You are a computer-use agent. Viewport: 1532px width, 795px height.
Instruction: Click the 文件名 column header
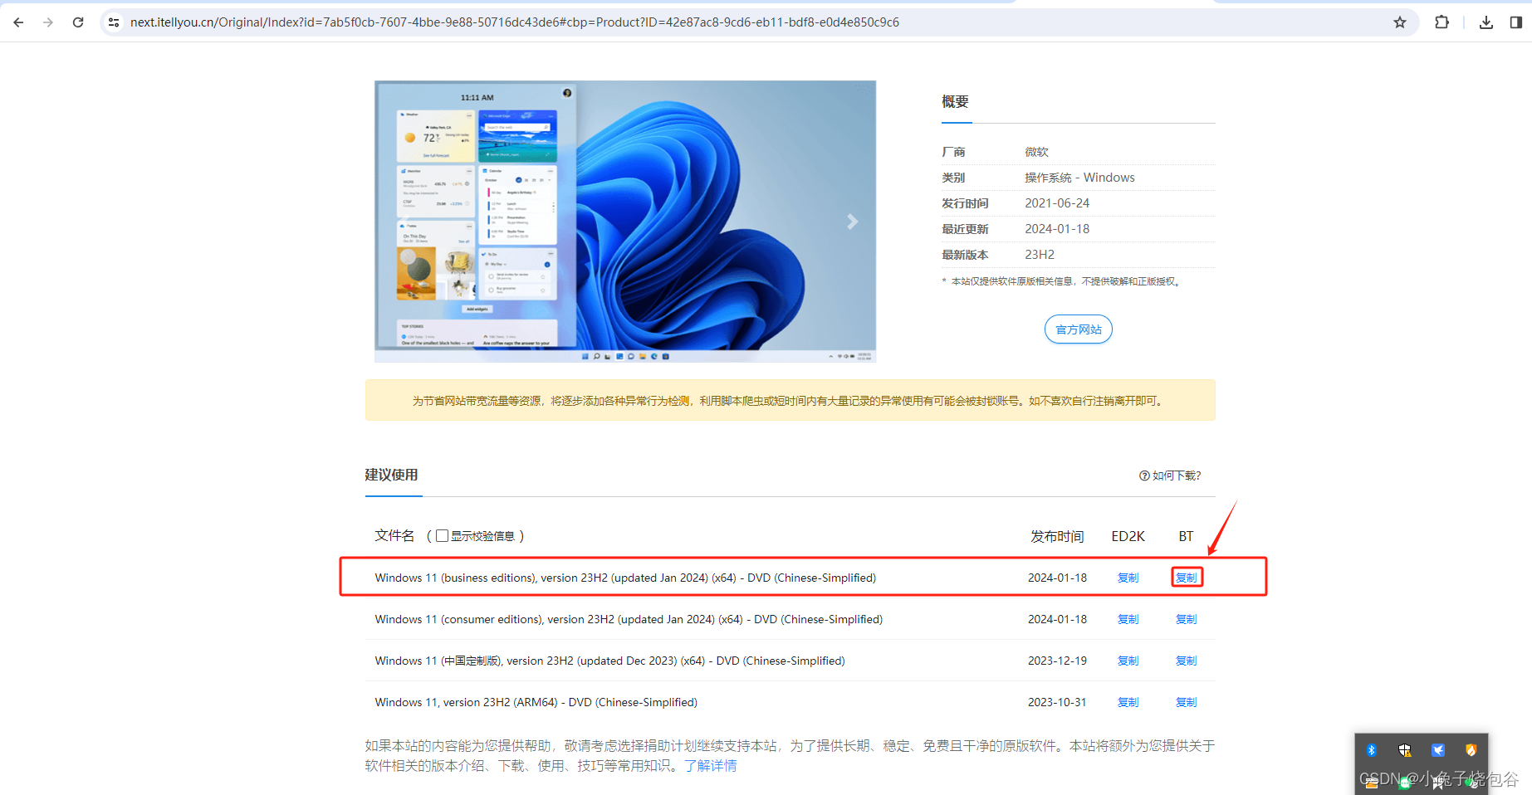click(x=394, y=535)
